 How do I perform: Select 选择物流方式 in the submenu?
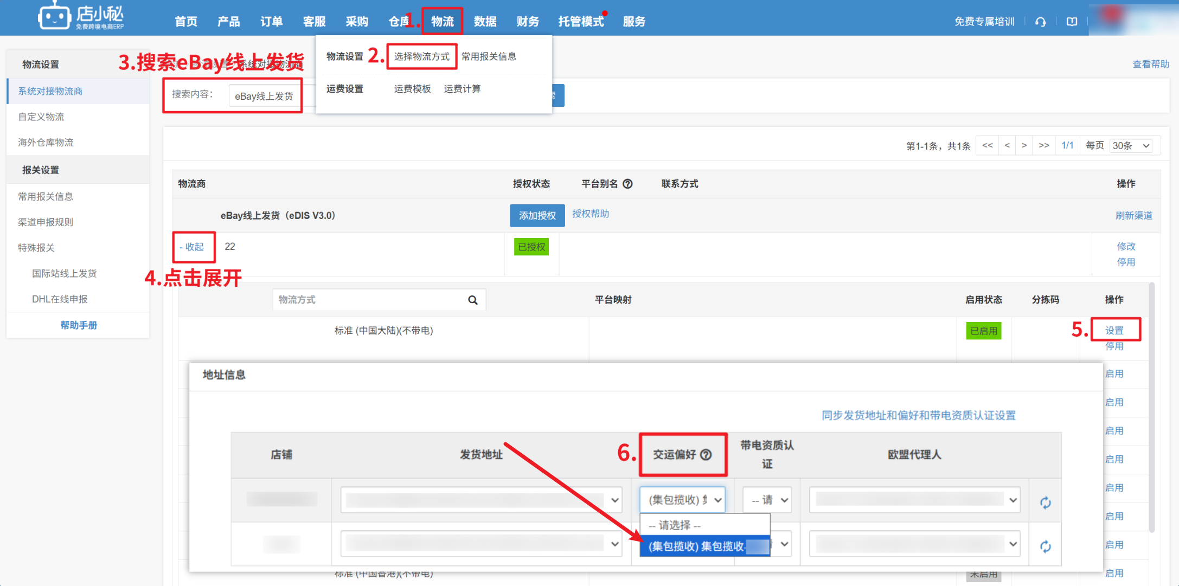tap(421, 56)
